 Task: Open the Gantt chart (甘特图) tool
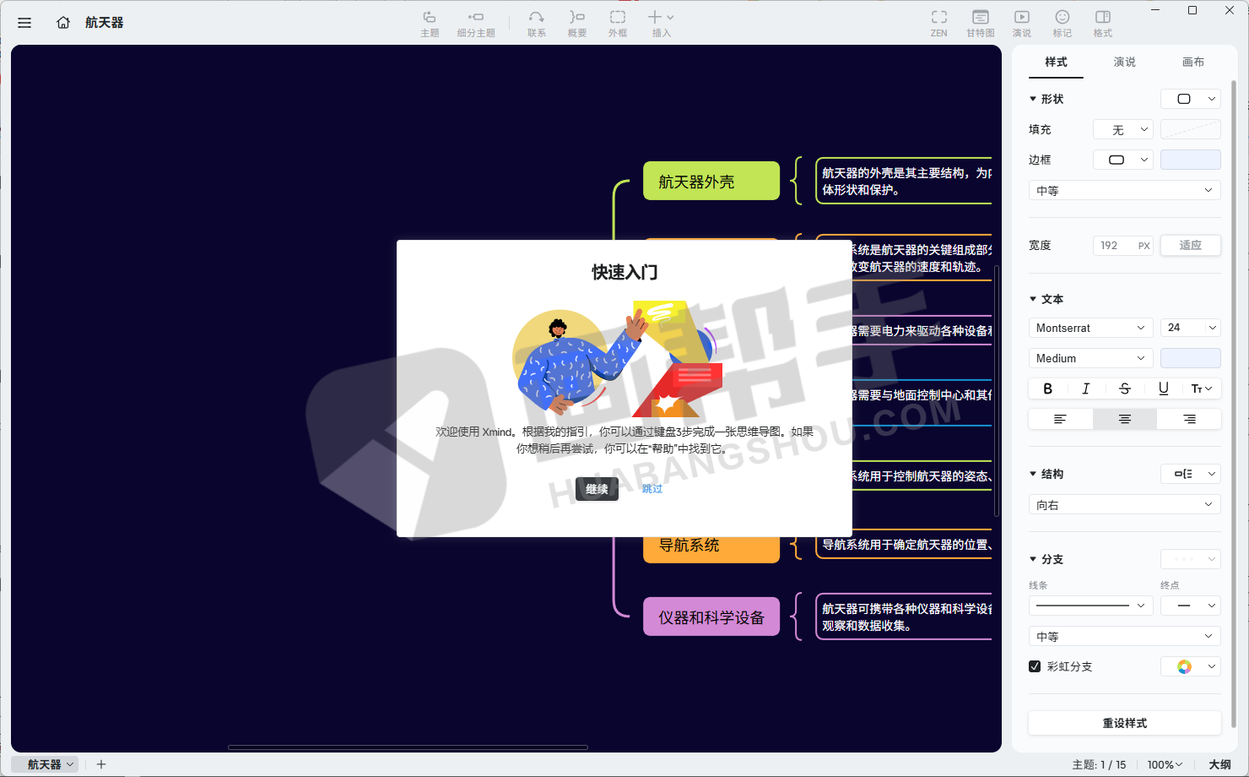point(980,23)
